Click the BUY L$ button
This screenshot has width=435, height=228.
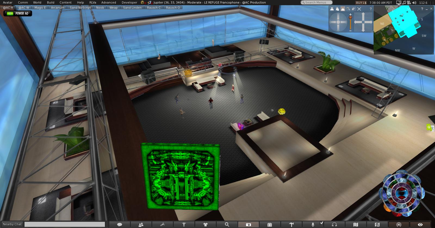click(x=361, y=2)
